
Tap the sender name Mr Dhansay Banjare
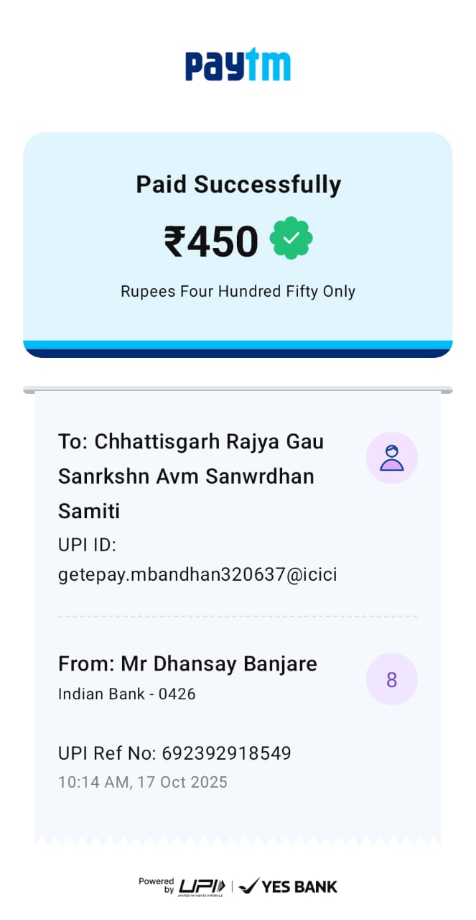click(187, 663)
